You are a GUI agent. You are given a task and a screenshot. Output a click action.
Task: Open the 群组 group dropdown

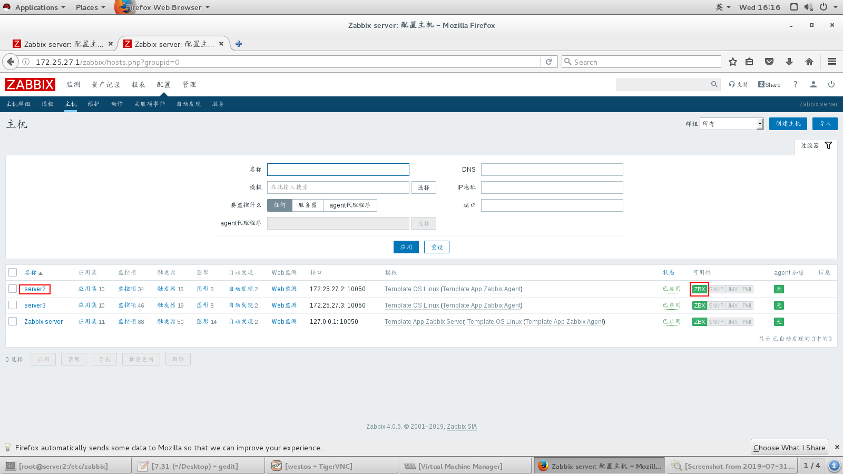point(731,124)
